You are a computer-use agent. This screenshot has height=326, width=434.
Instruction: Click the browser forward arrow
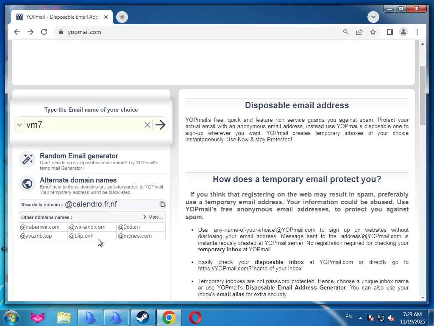pos(31,32)
